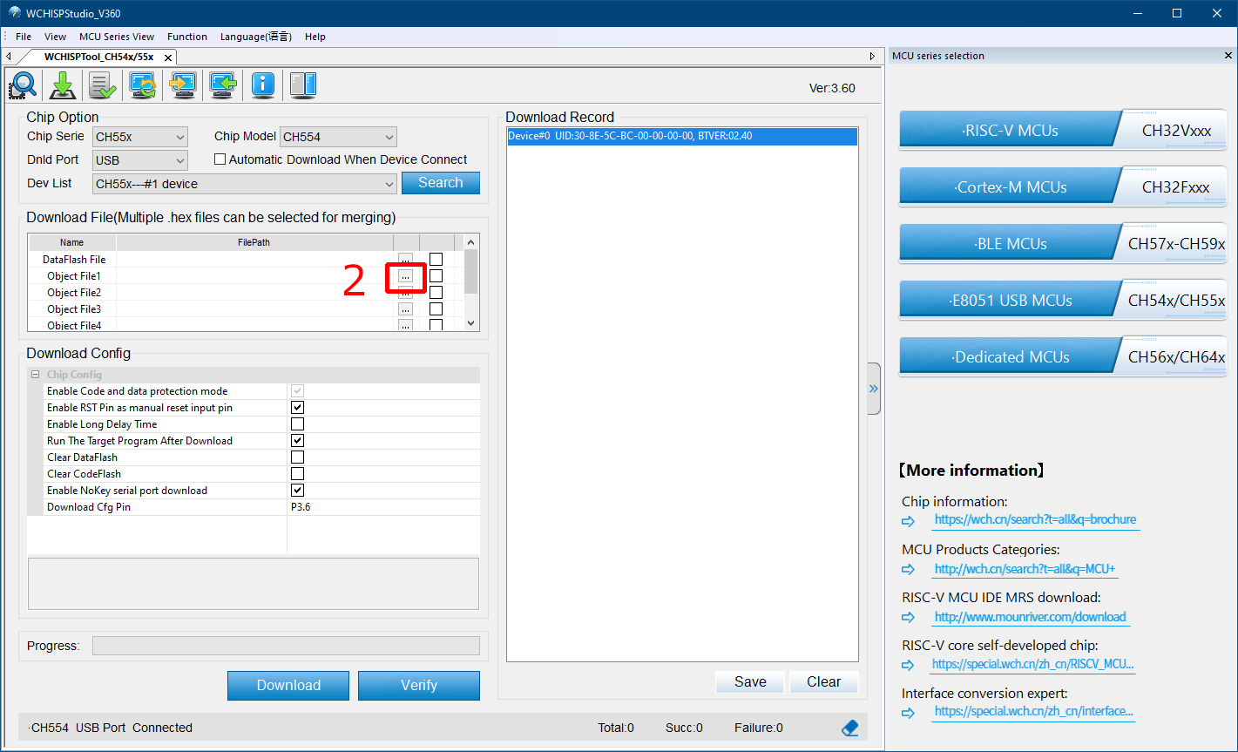Click the green download arrow toolbar icon
This screenshot has width=1238, height=752.
pyautogui.click(x=61, y=85)
